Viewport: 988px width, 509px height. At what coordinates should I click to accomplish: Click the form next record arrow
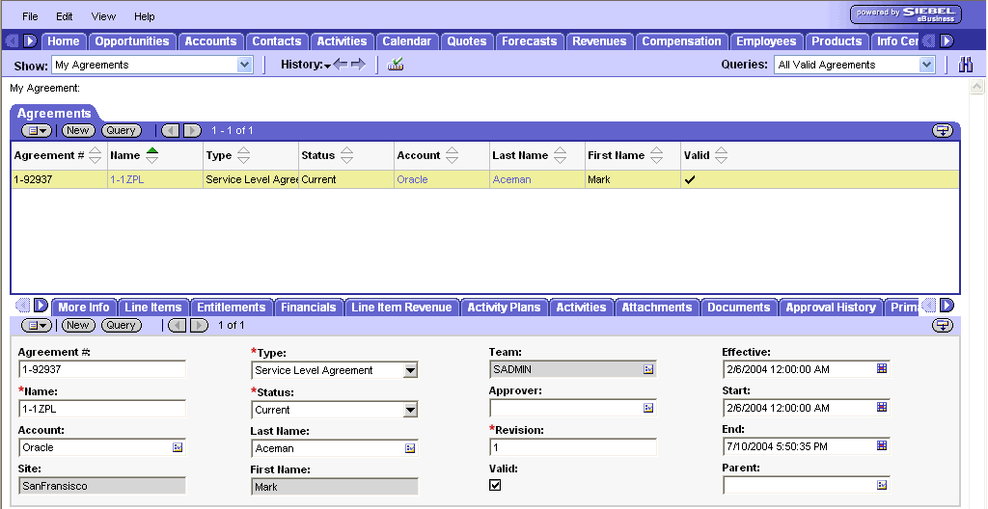coord(199,325)
